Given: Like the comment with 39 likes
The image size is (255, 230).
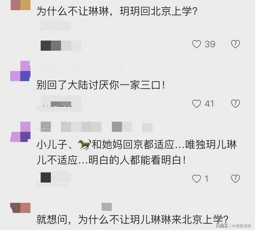Looking at the screenshot, I should point(196,44).
